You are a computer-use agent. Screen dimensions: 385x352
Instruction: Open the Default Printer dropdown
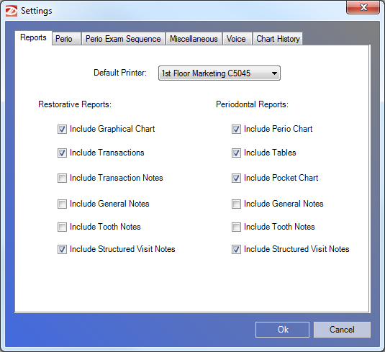[x=219, y=73]
